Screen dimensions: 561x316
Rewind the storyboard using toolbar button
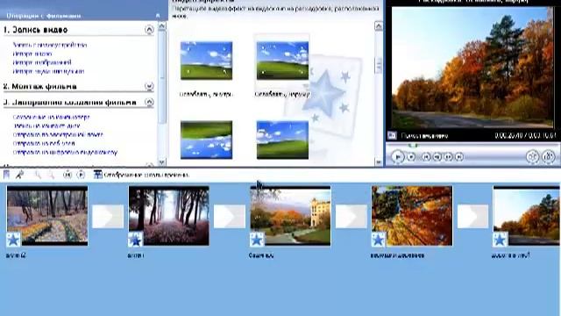[x=67, y=175]
